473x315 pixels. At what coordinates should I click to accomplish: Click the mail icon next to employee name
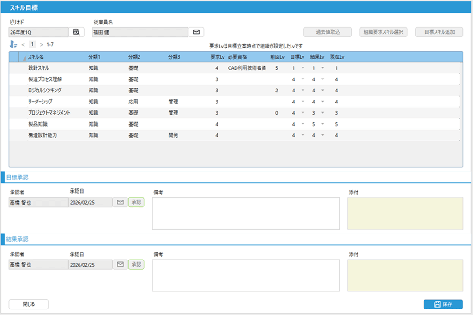pyautogui.click(x=196, y=32)
